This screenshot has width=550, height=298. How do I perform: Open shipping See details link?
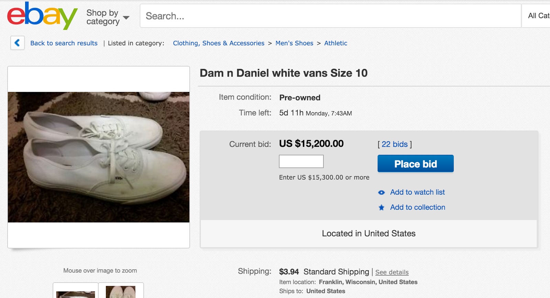pos(392,272)
